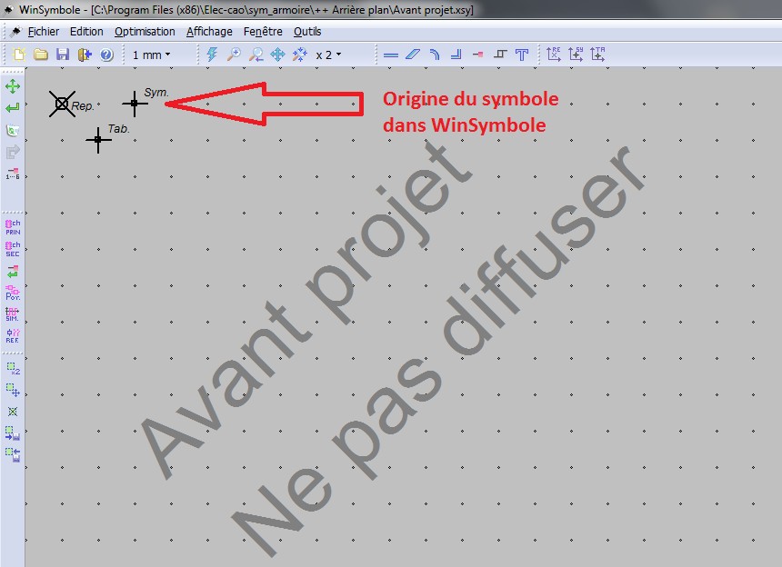Select the Arc drawing tool

(x=435, y=55)
